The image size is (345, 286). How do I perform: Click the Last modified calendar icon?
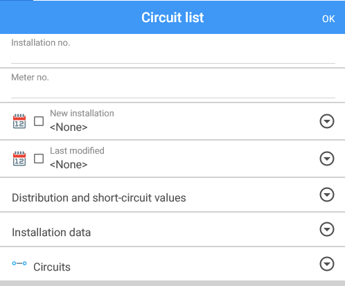(19, 159)
